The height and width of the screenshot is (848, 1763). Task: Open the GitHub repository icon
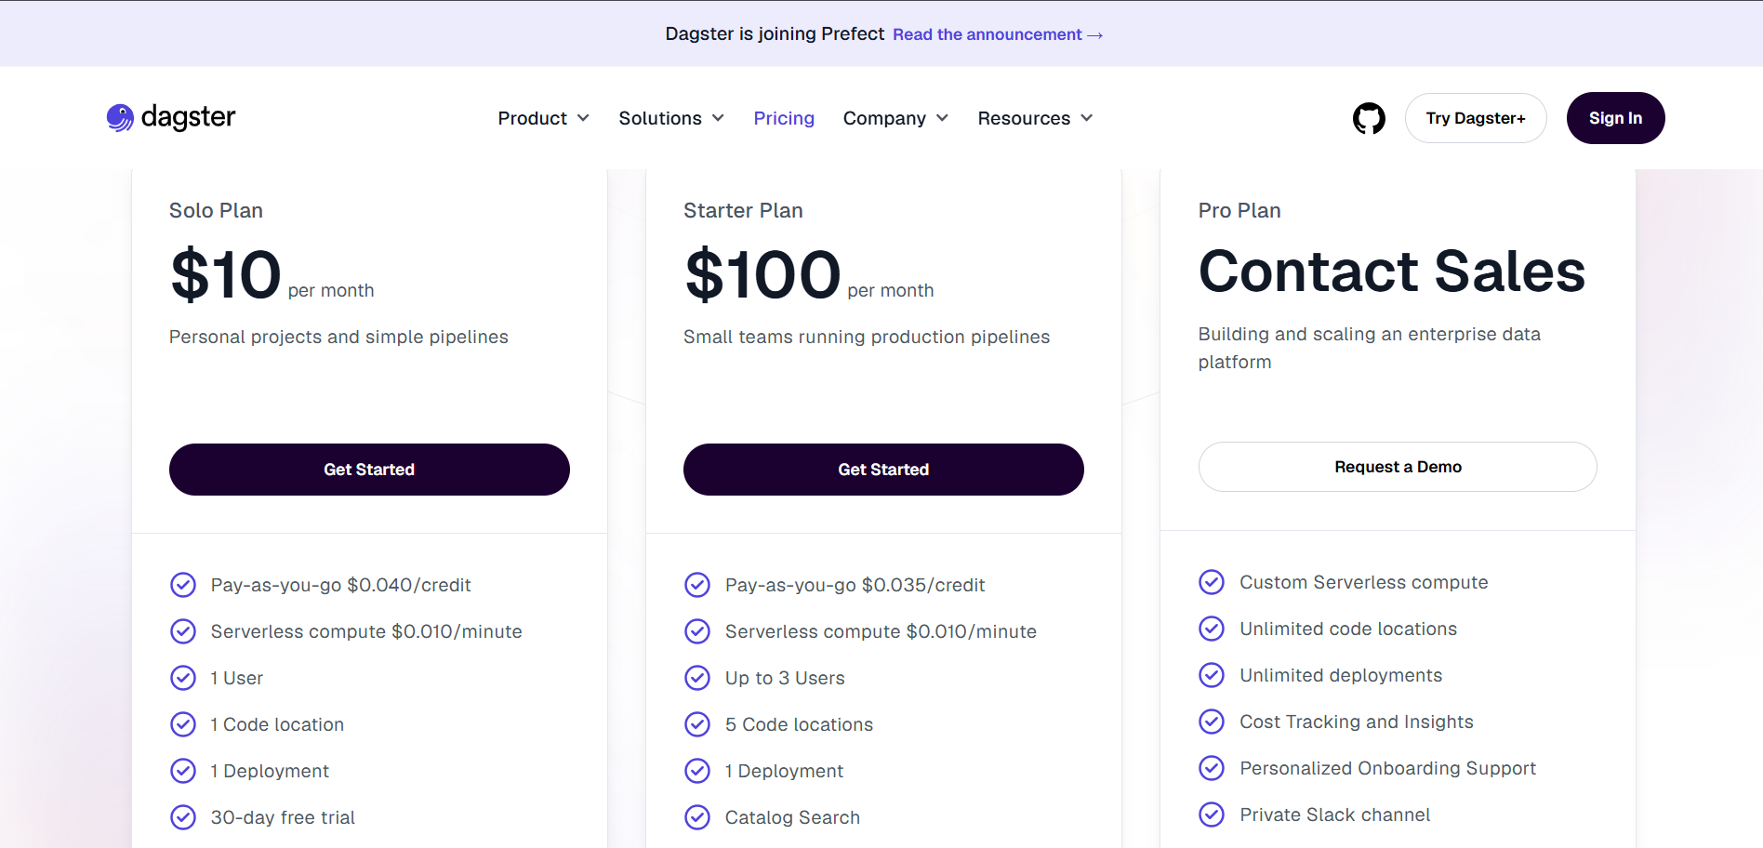coord(1369,118)
